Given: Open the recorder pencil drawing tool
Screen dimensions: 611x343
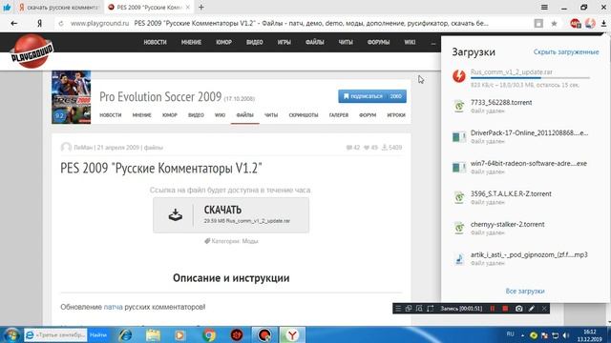Looking at the screenshot, I should (x=532, y=309).
